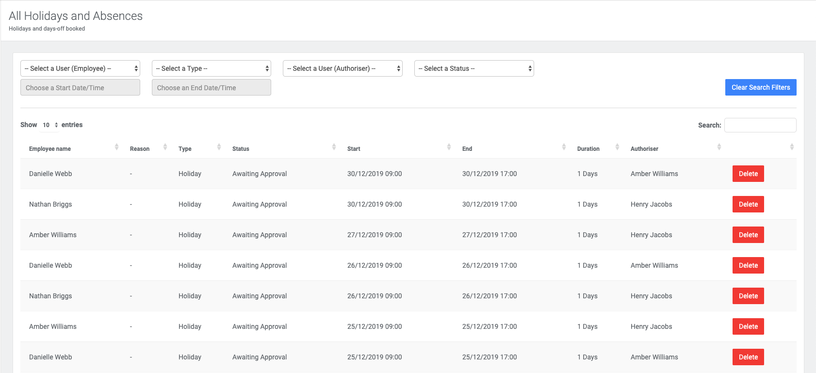Click the Status column header text
Image resolution: width=816 pixels, height=373 pixels.
(x=241, y=149)
